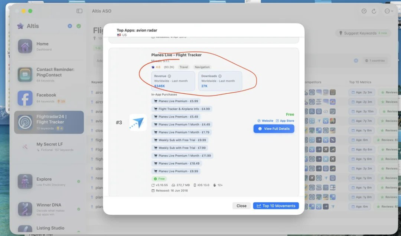
Task: Click the 27K downloads value
Action: click(204, 86)
